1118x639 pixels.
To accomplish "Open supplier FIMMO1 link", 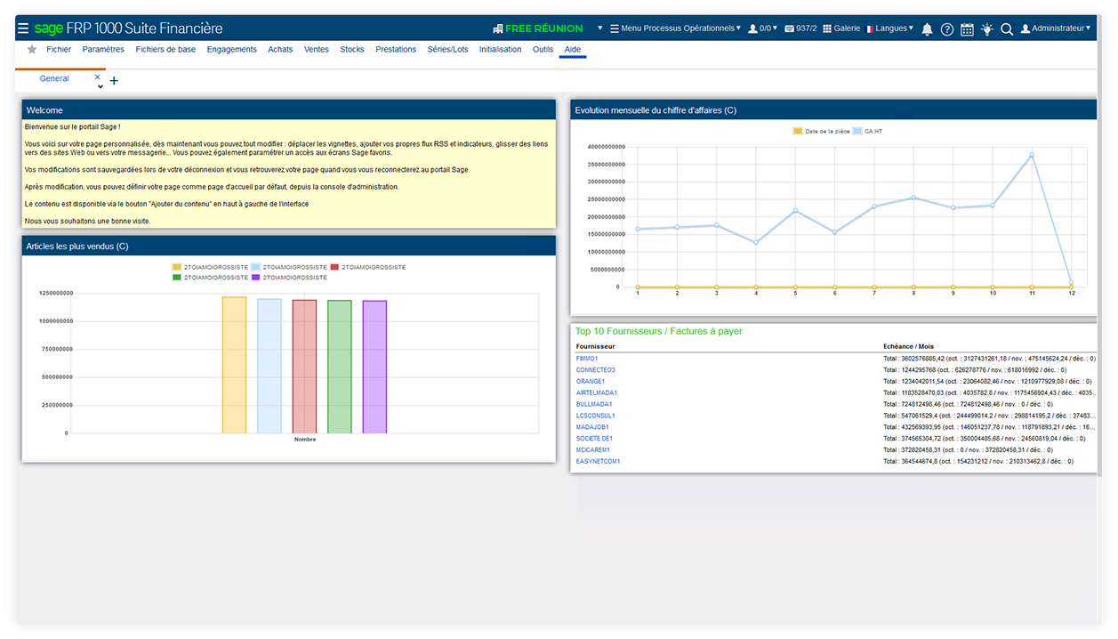I will click(x=587, y=358).
